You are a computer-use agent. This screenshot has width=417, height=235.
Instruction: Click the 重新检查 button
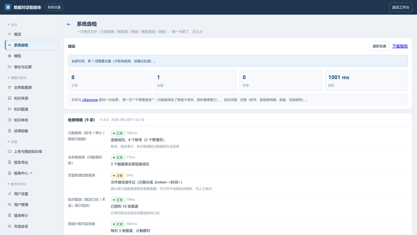[x=379, y=46]
